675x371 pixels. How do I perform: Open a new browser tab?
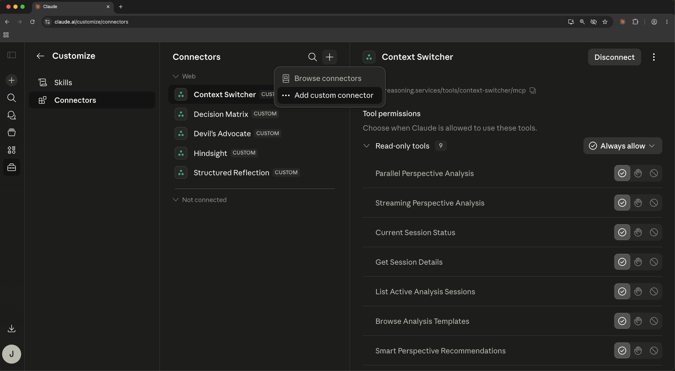(x=121, y=7)
